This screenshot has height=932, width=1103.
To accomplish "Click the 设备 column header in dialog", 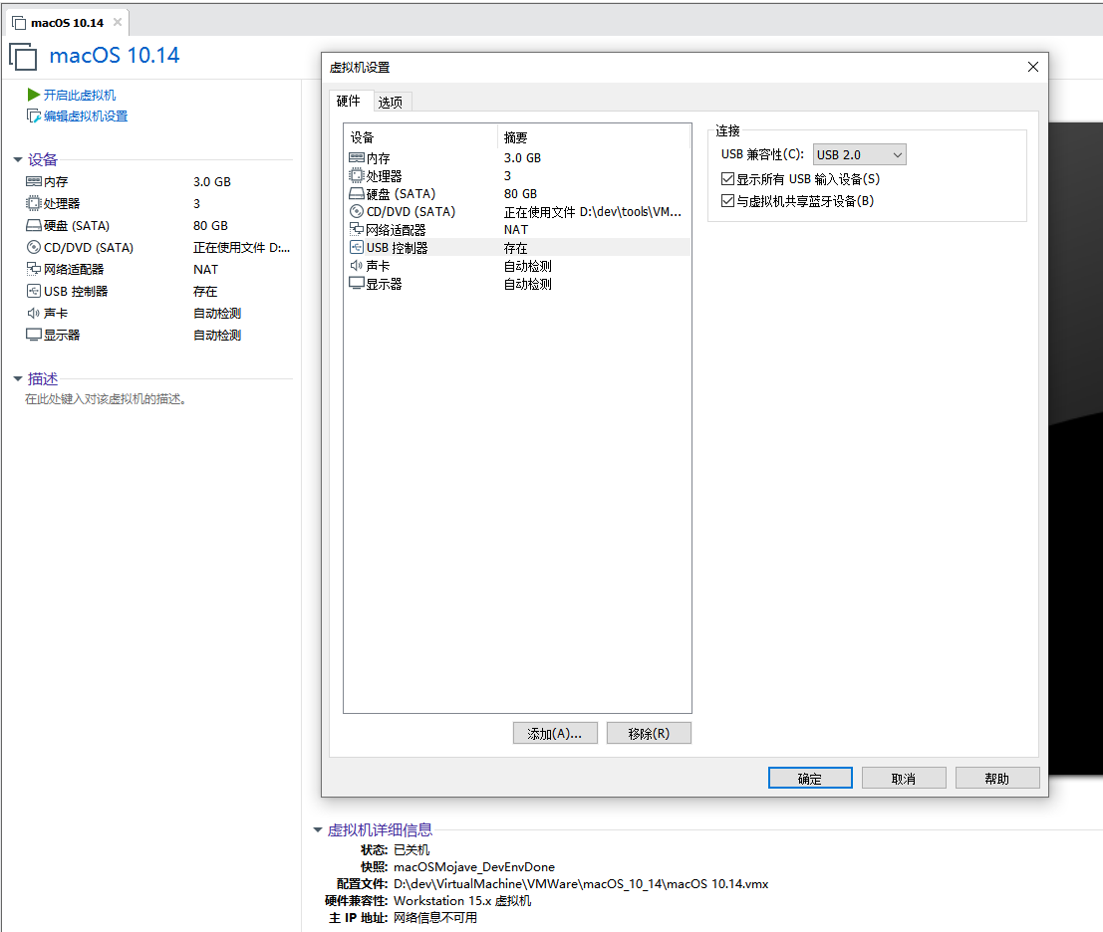I will pyautogui.click(x=421, y=137).
